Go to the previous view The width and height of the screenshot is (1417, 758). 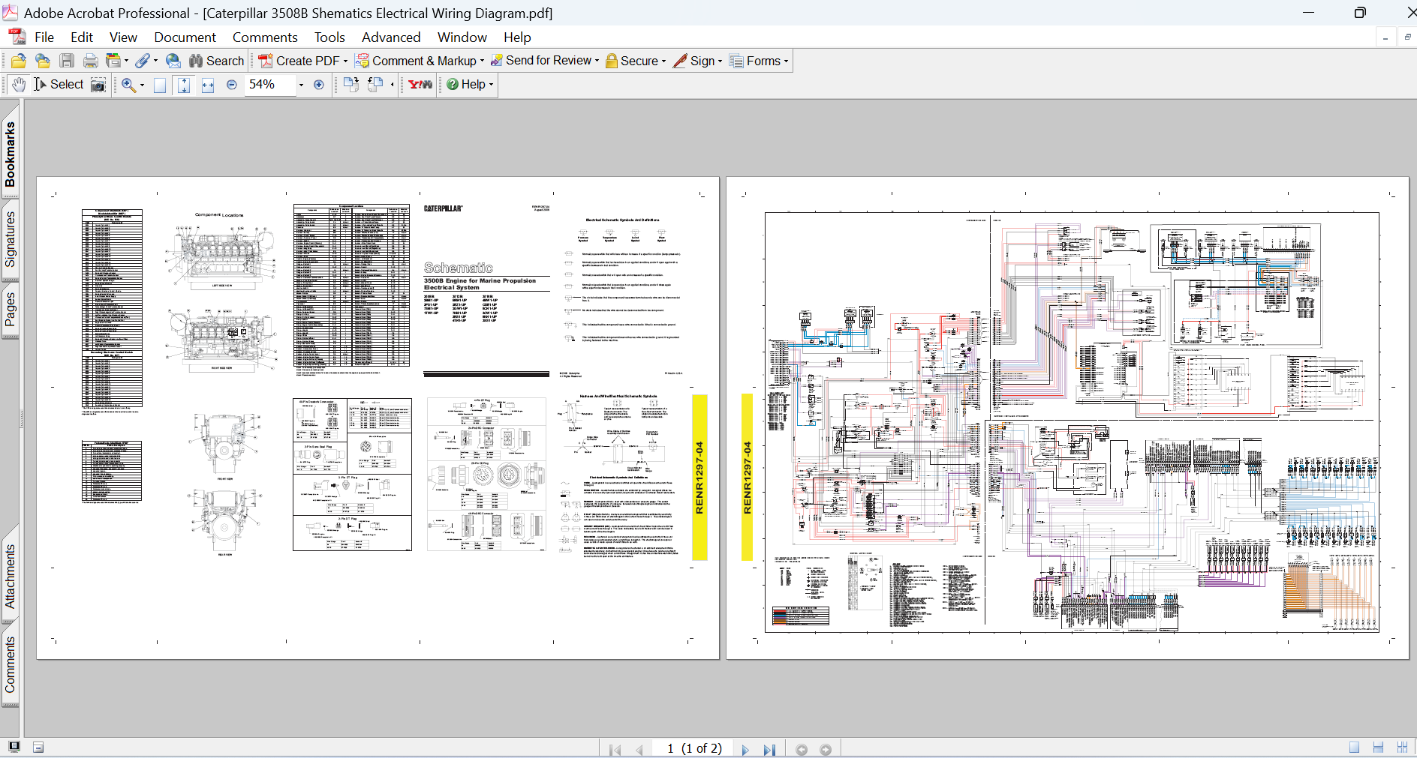[802, 749]
